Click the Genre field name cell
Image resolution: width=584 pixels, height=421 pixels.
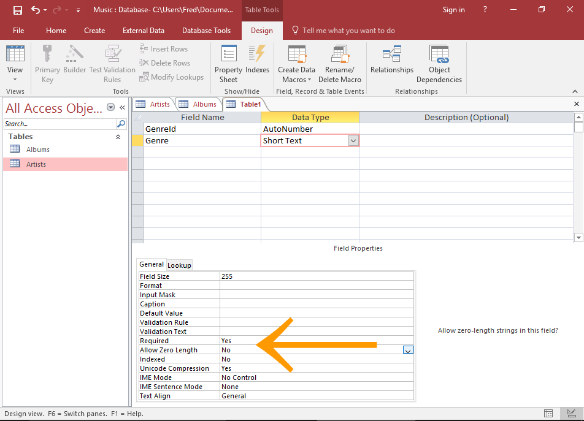(202, 140)
